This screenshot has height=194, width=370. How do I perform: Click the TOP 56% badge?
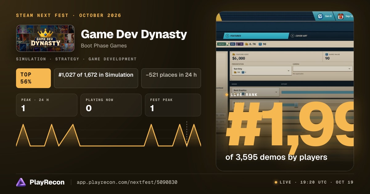(33, 78)
